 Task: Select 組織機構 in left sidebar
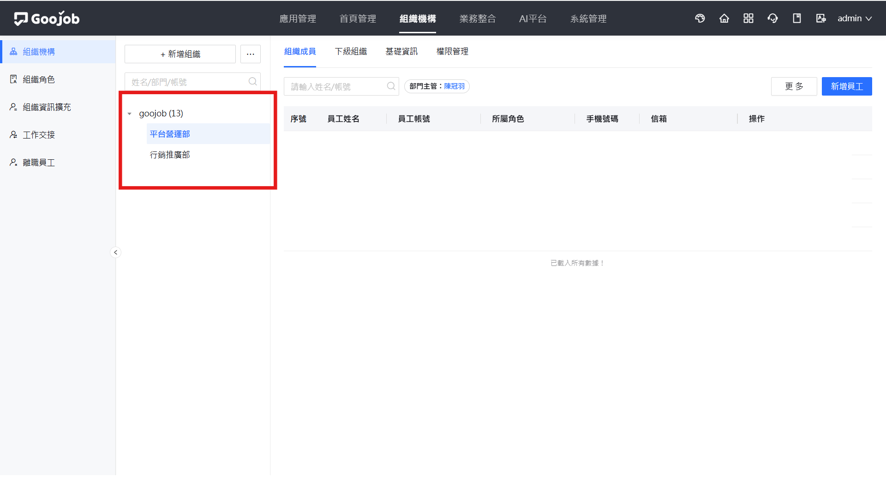pos(58,52)
